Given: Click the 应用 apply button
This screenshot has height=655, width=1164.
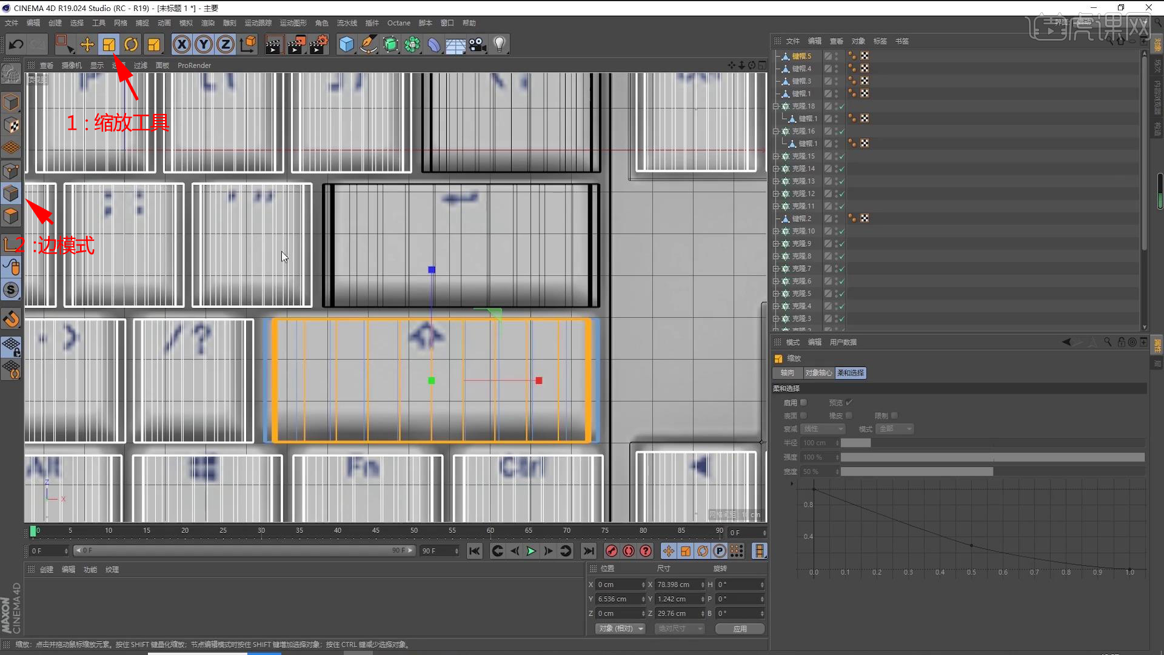Looking at the screenshot, I should tap(740, 629).
